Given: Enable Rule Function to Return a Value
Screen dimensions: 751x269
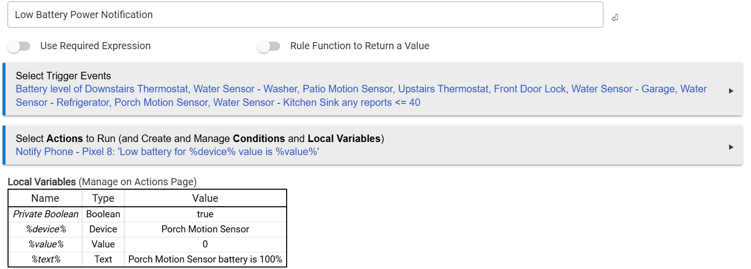Looking at the screenshot, I should tap(269, 46).
